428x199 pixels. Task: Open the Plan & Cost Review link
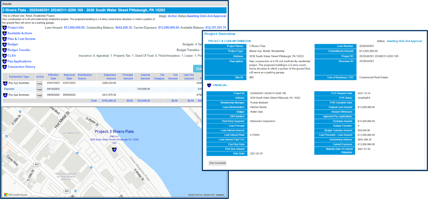coord(21,39)
